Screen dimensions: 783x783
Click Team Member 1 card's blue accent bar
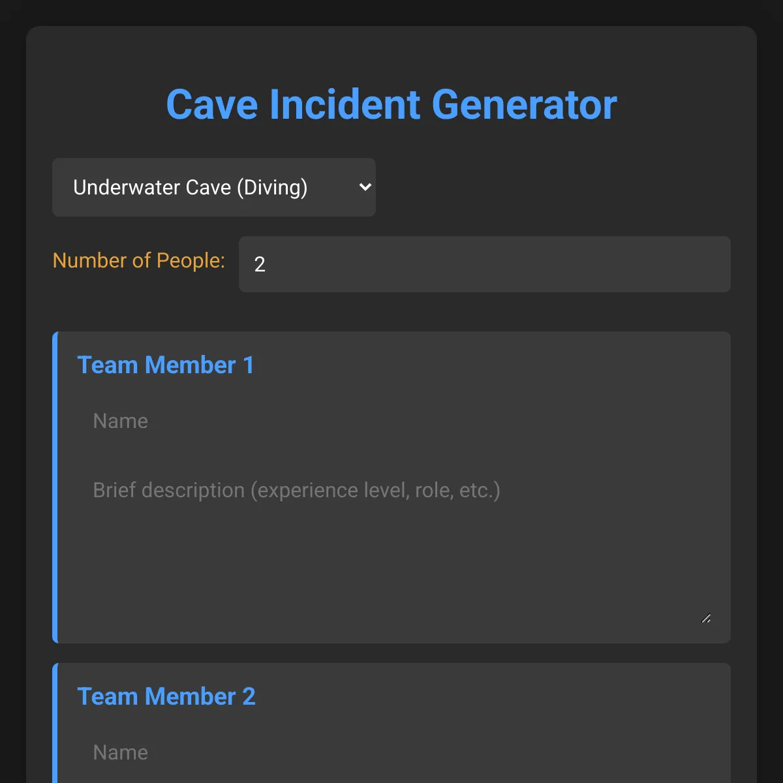point(55,487)
